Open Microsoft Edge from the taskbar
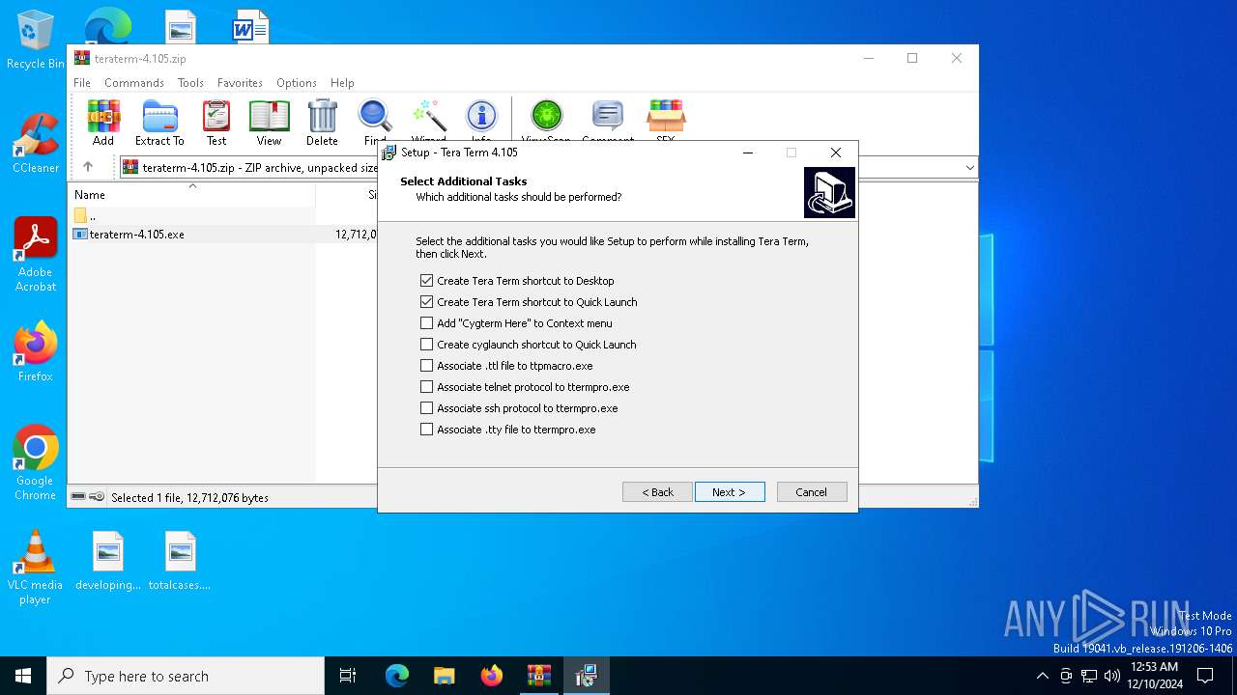 pos(397,676)
